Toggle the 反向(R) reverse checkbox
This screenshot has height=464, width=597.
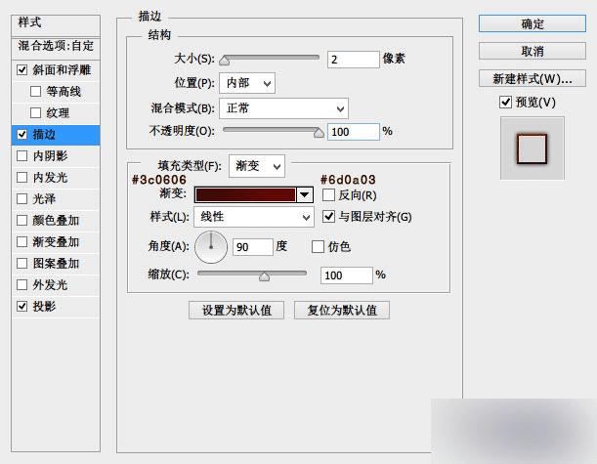tap(328, 195)
